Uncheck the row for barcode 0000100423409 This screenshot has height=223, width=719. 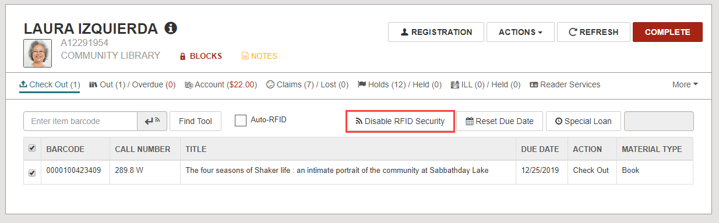tap(32, 172)
